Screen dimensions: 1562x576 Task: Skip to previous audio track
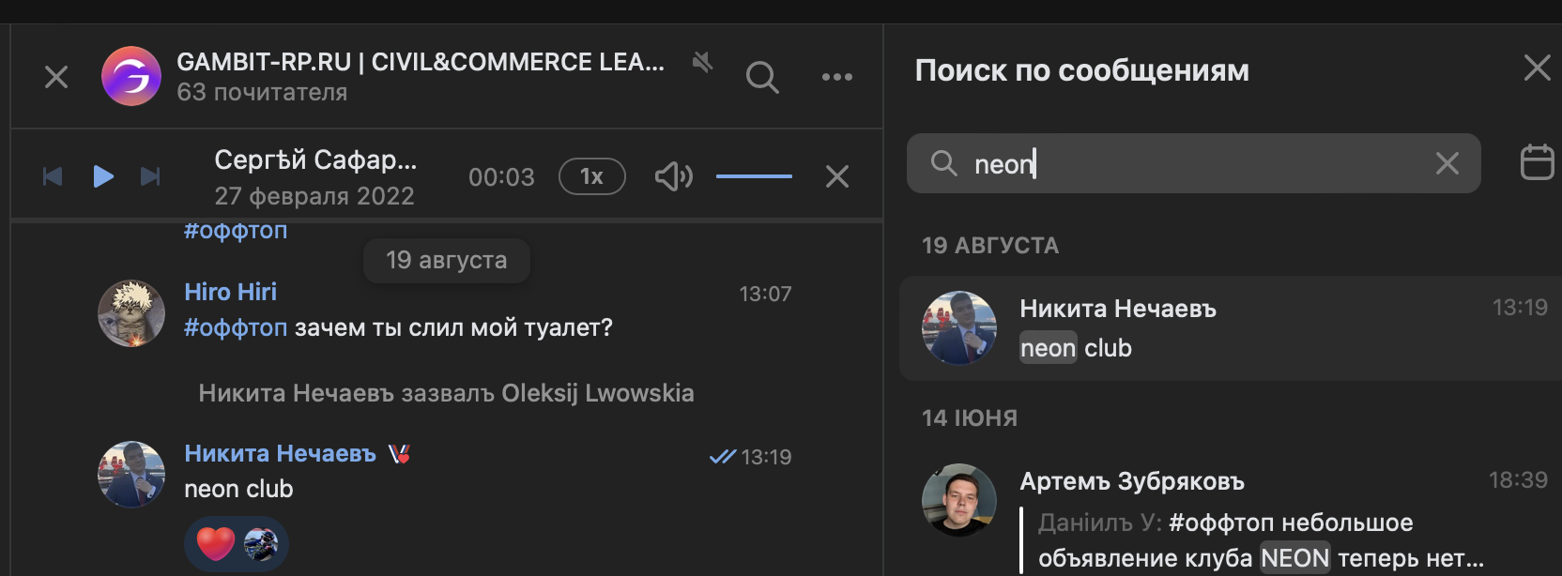tap(53, 176)
